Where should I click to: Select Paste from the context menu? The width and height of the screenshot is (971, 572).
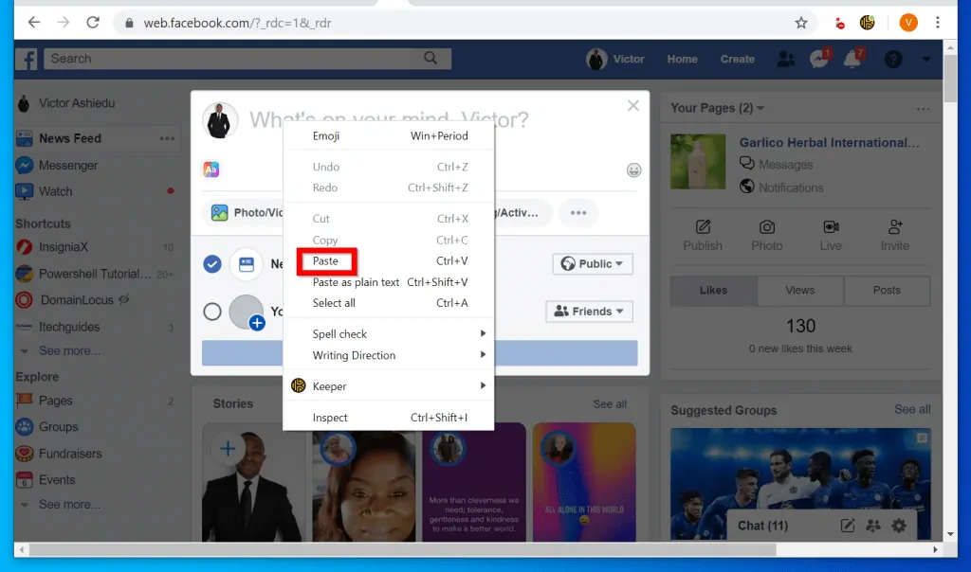[327, 263]
